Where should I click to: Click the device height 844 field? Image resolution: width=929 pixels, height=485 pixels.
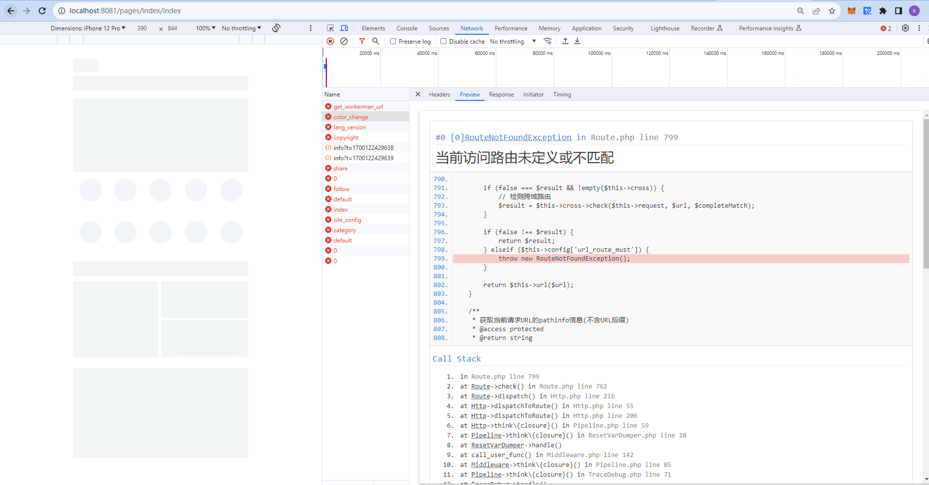[172, 28]
